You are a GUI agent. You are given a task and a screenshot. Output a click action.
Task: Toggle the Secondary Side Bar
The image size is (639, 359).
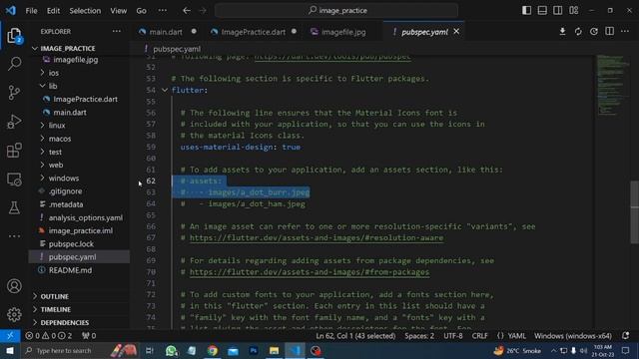(558, 10)
